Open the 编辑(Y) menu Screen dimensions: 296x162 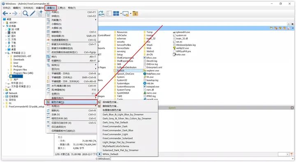[x=17, y=8]
